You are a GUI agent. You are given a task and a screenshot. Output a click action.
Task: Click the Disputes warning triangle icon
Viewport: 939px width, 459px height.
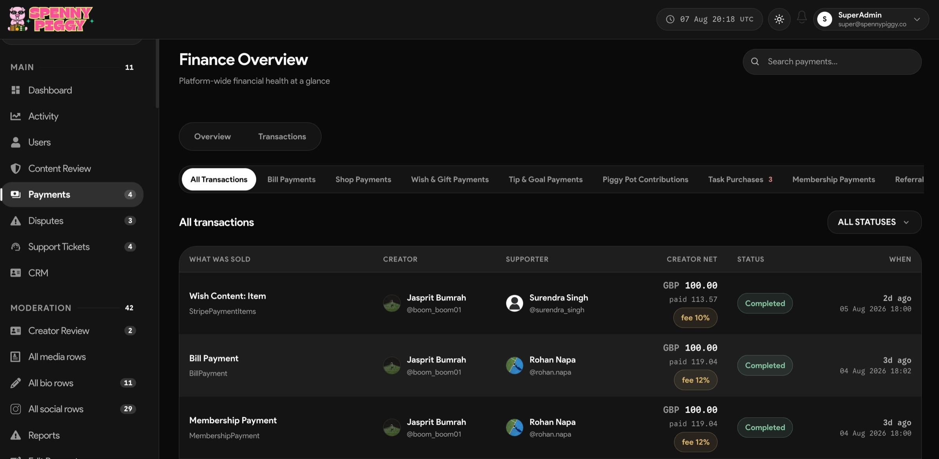point(16,221)
